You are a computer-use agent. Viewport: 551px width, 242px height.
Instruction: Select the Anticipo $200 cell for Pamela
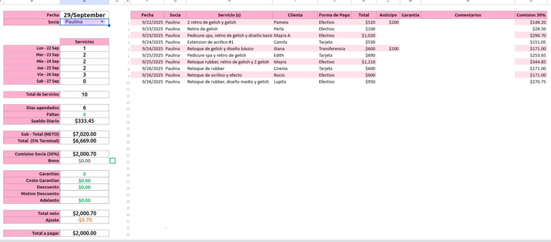point(394,22)
